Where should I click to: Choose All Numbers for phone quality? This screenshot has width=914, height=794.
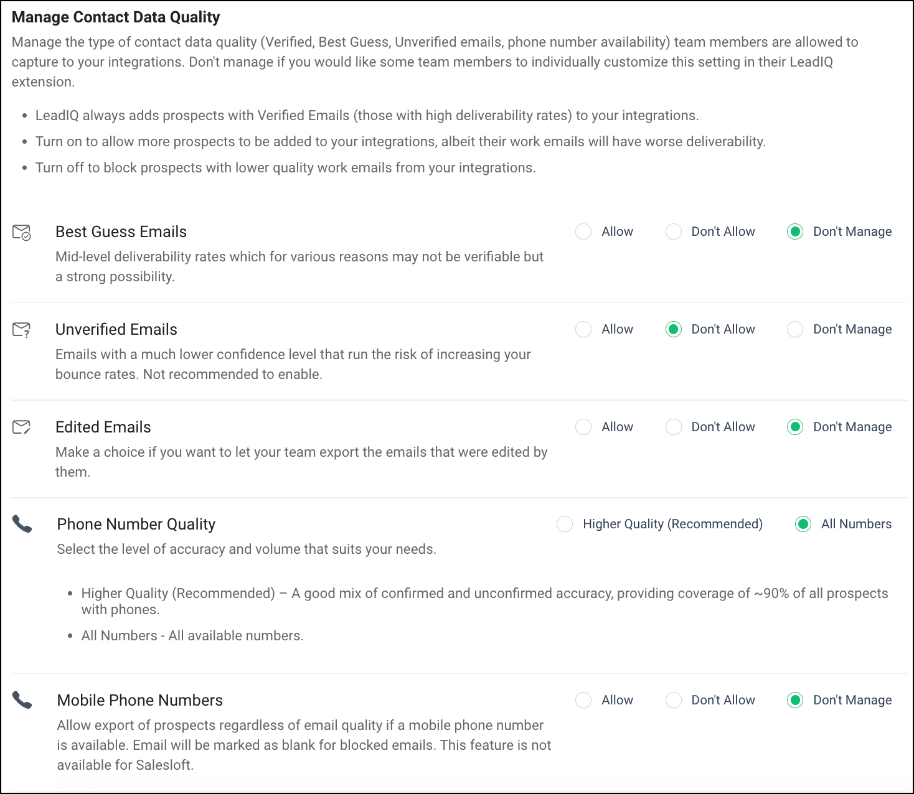(x=803, y=524)
